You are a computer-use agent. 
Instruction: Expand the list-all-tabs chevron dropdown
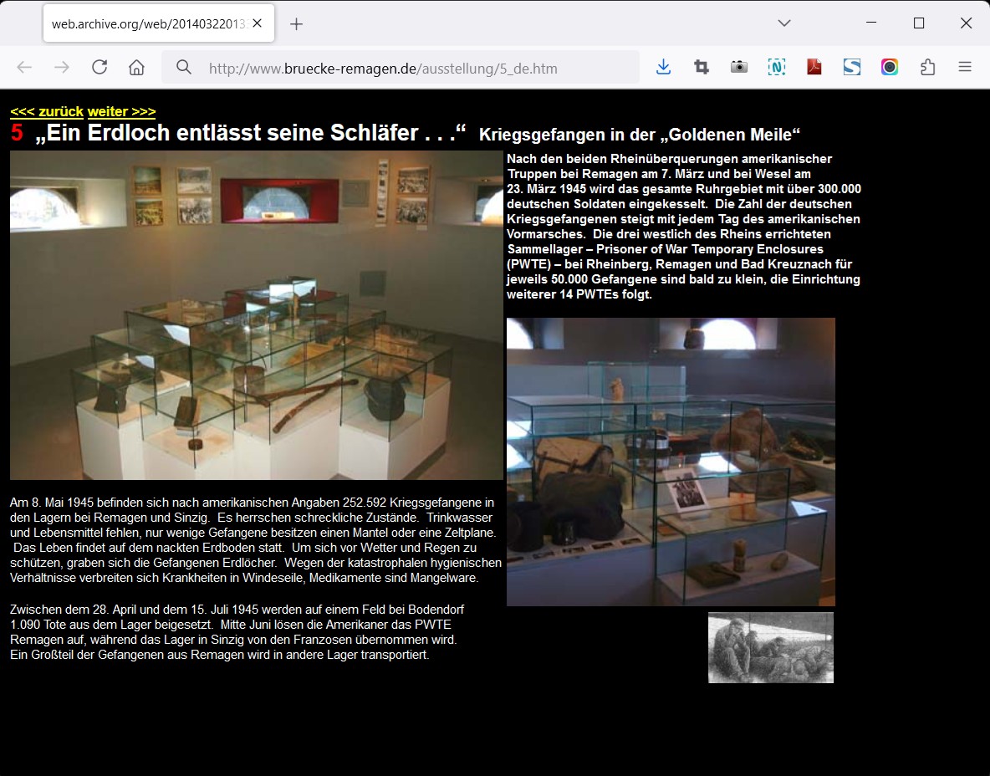pyautogui.click(x=784, y=23)
